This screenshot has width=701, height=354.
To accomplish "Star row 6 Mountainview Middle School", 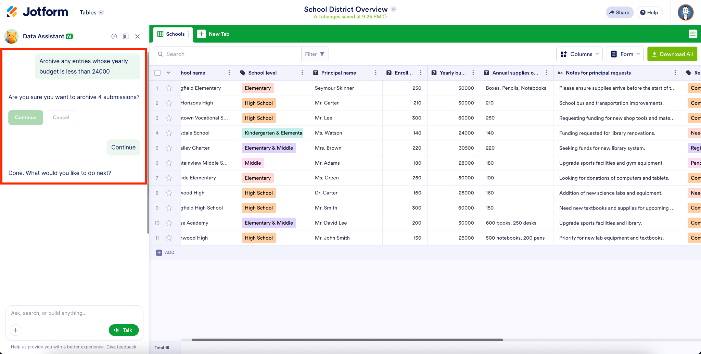I will point(169,163).
